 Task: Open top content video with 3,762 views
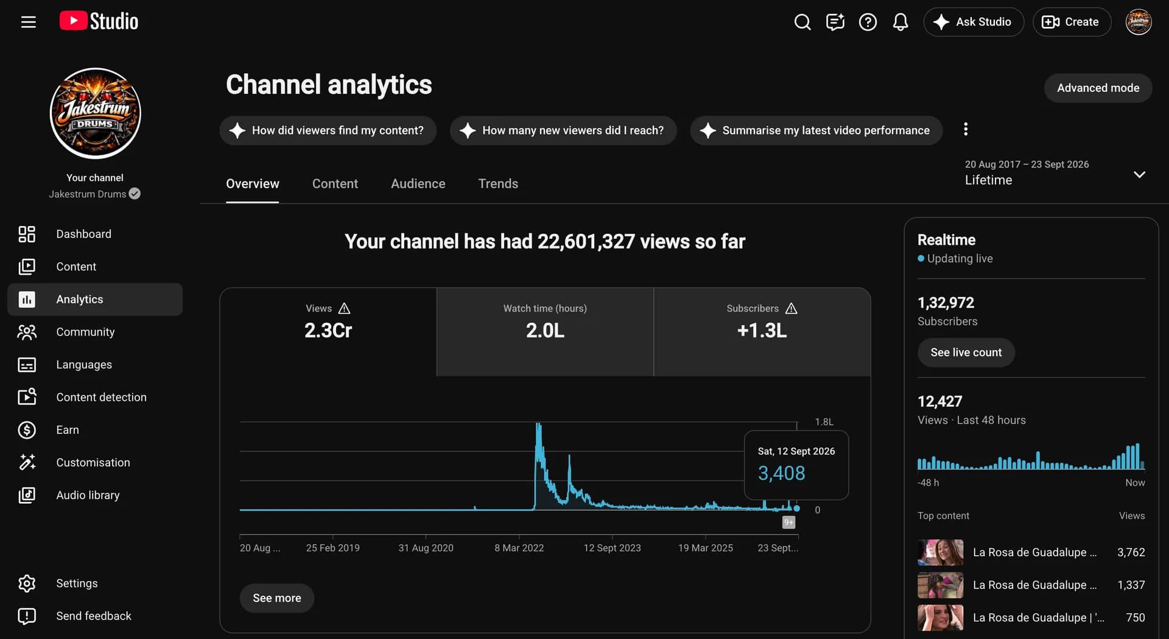coord(1031,552)
